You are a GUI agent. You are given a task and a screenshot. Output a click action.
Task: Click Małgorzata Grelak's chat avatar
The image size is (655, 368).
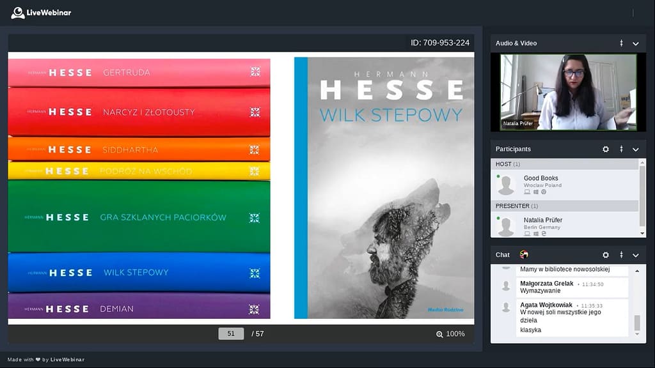coord(506,286)
